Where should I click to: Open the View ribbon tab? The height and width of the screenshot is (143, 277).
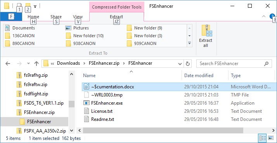point(78,17)
